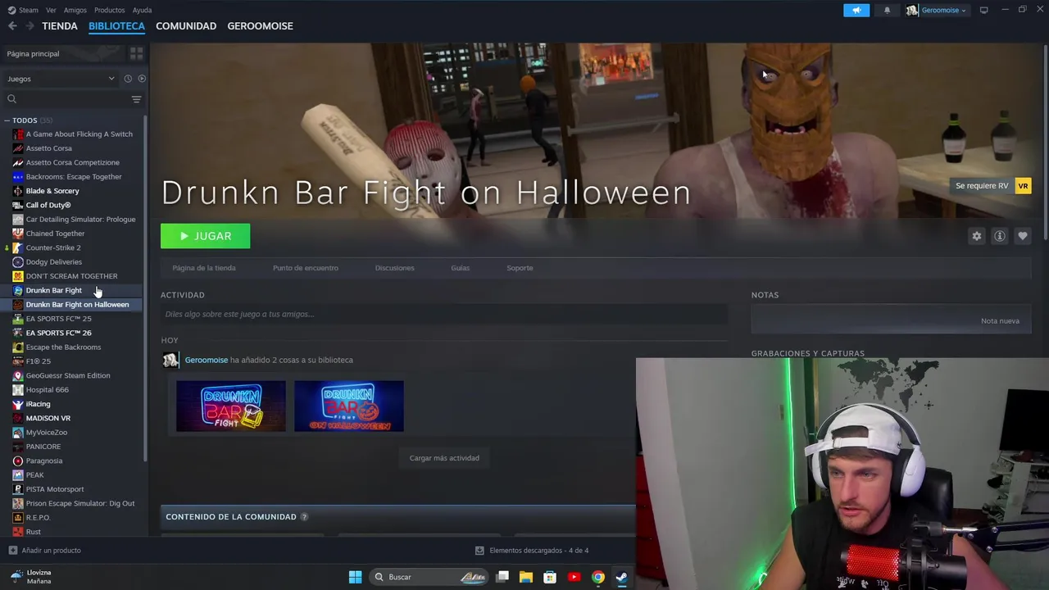Viewport: 1049px width, 590px height.
Task: Click the Steam taskbar icon
Action: tap(622, 577)
